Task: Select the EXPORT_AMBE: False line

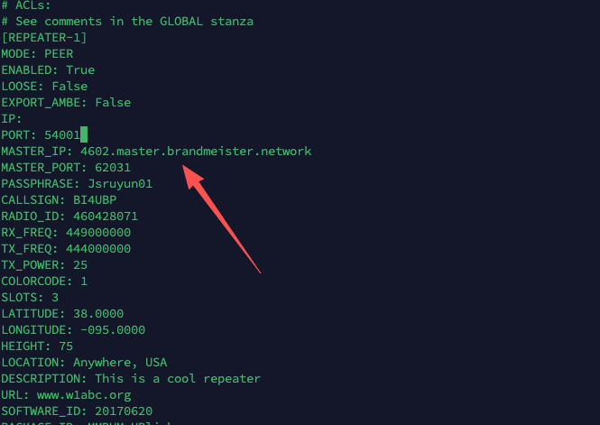Action: [x=65, y=102]
